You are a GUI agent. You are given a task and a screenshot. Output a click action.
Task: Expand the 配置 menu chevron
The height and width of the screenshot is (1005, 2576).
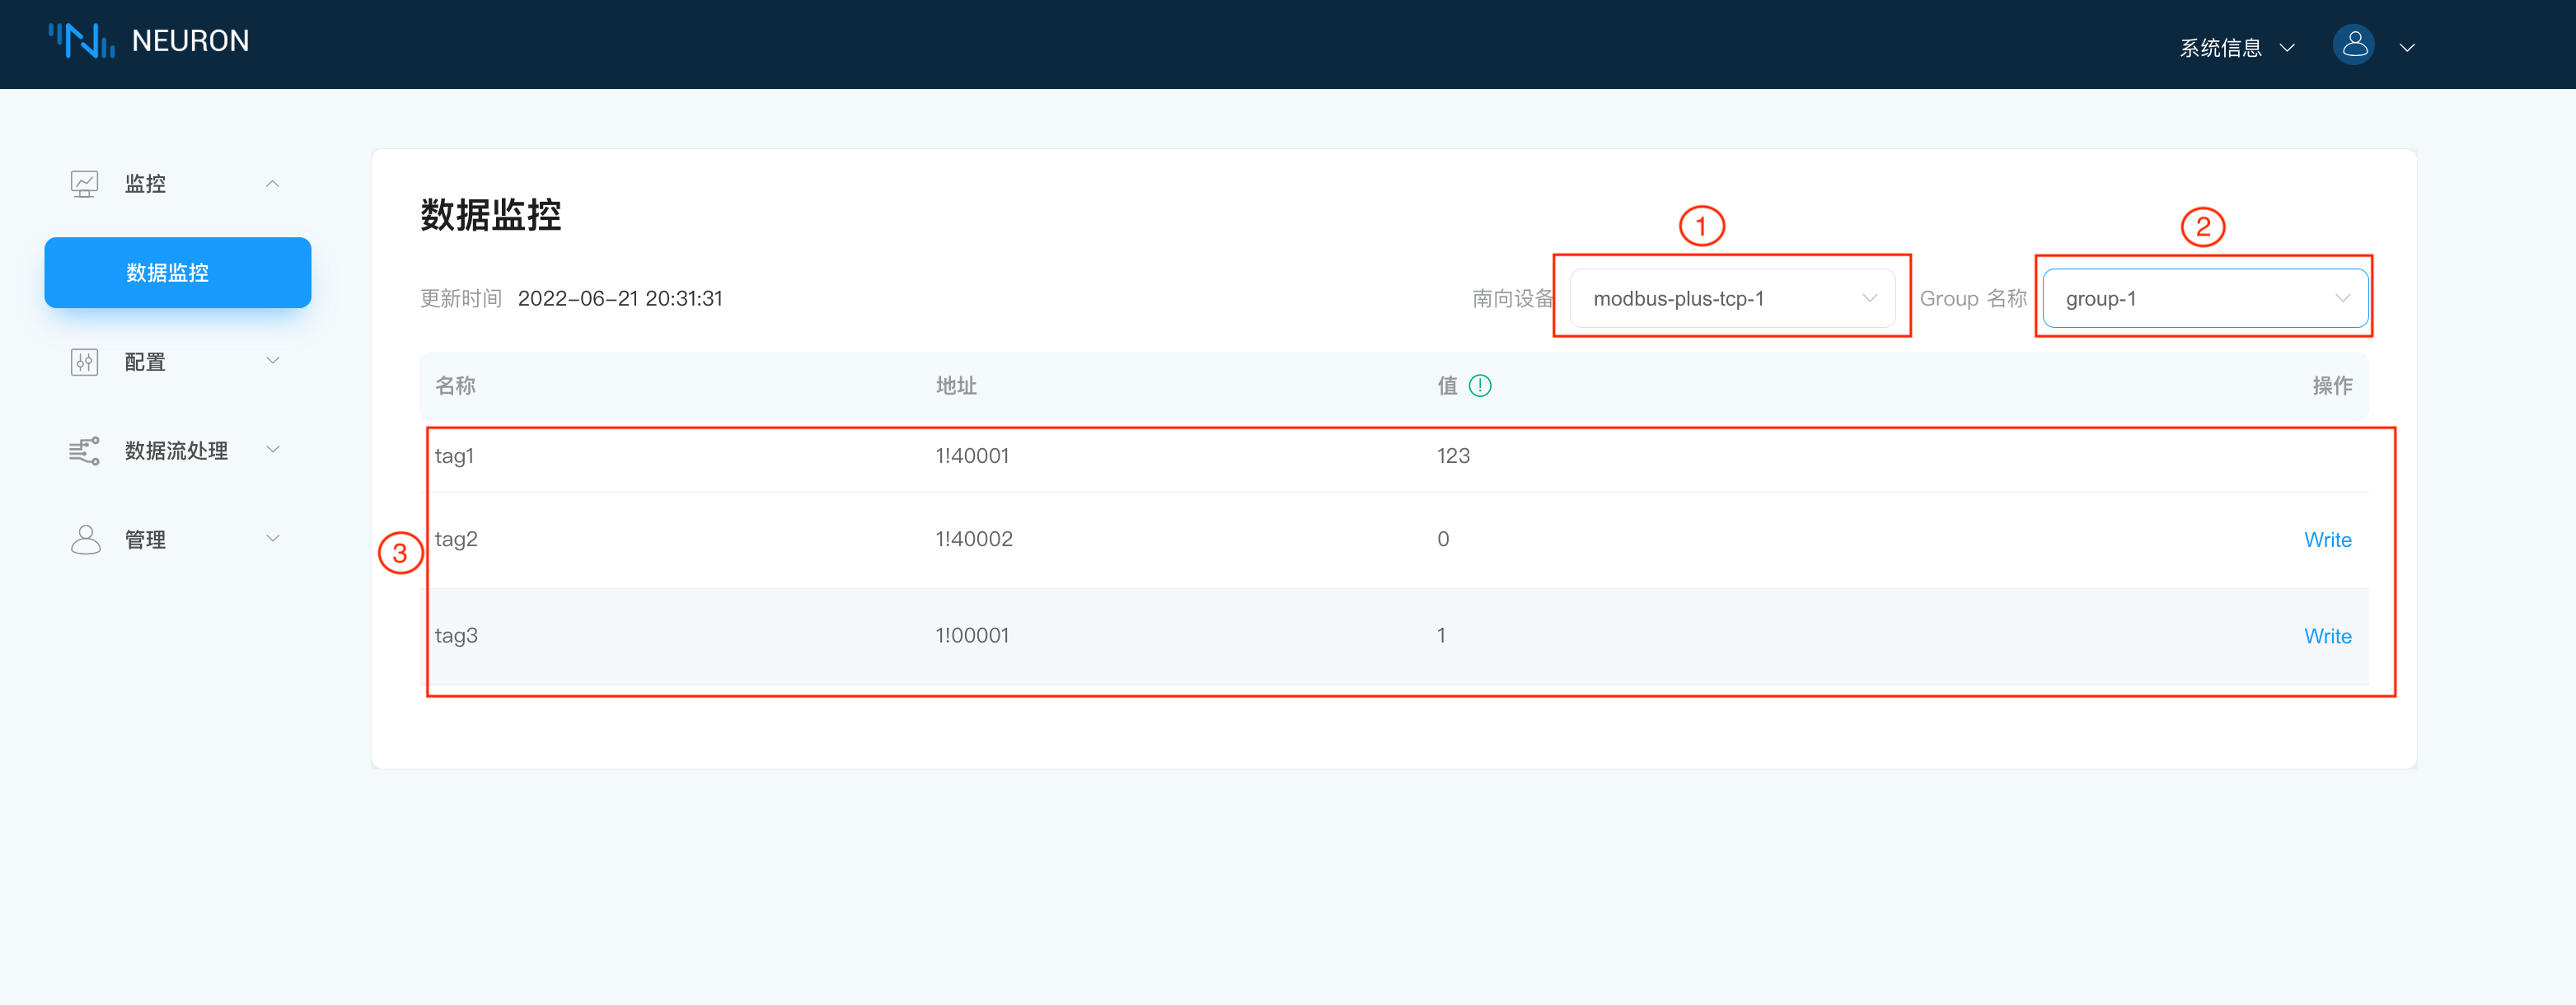(272, 361)
